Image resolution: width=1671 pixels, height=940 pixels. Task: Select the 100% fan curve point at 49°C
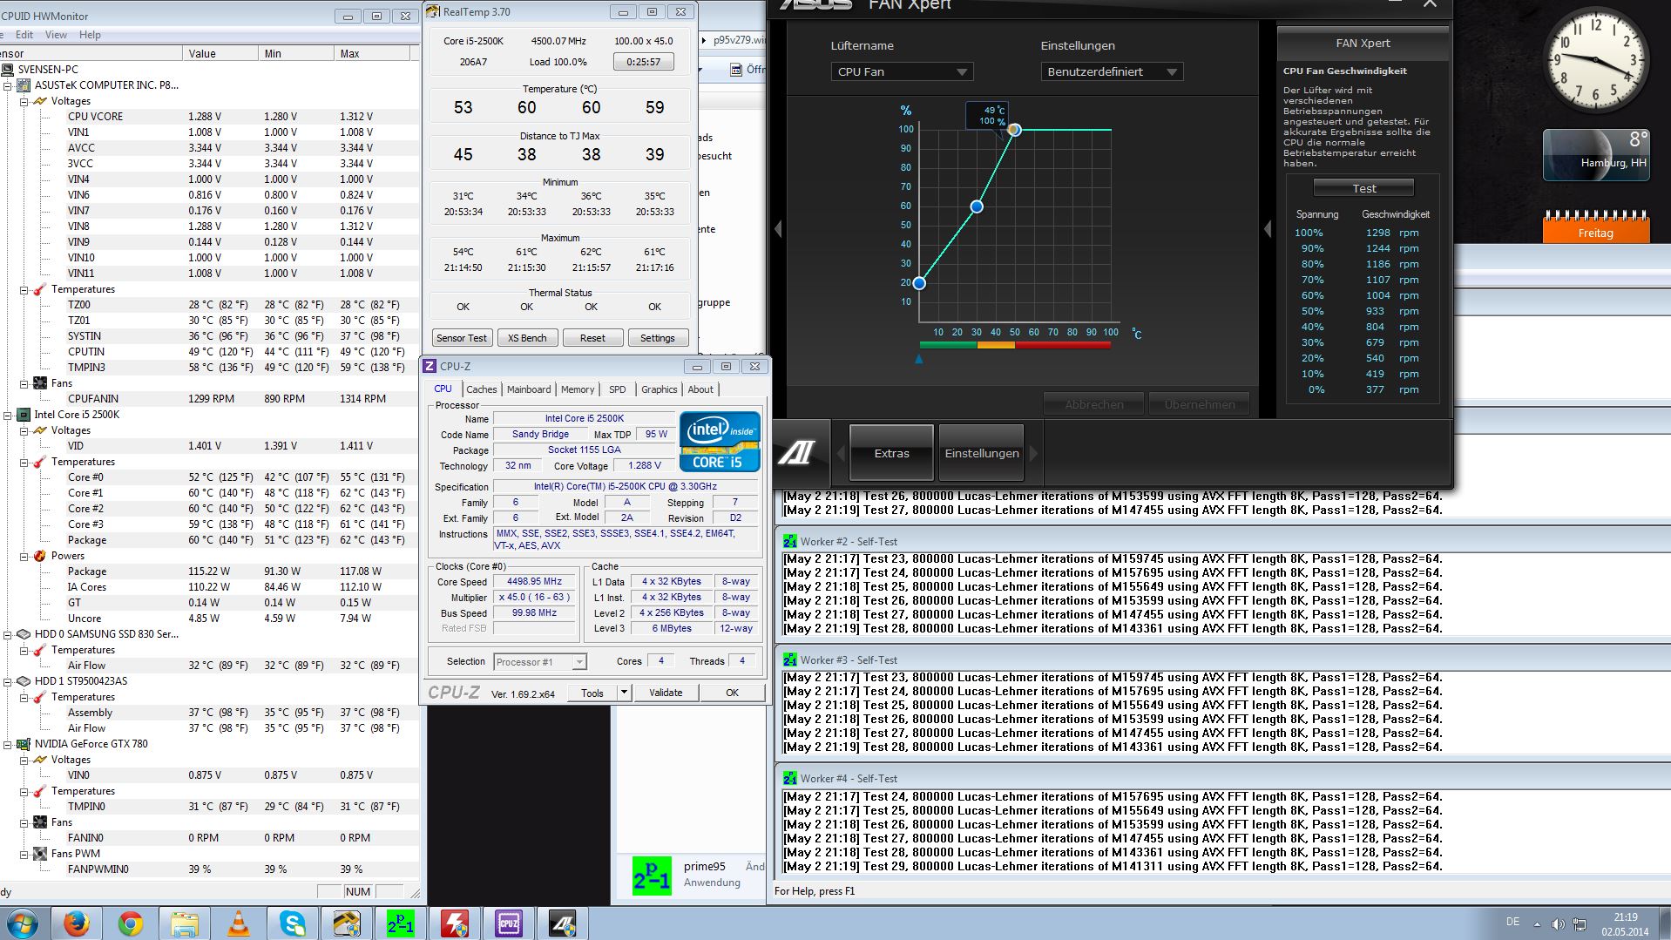point(1015,130)
